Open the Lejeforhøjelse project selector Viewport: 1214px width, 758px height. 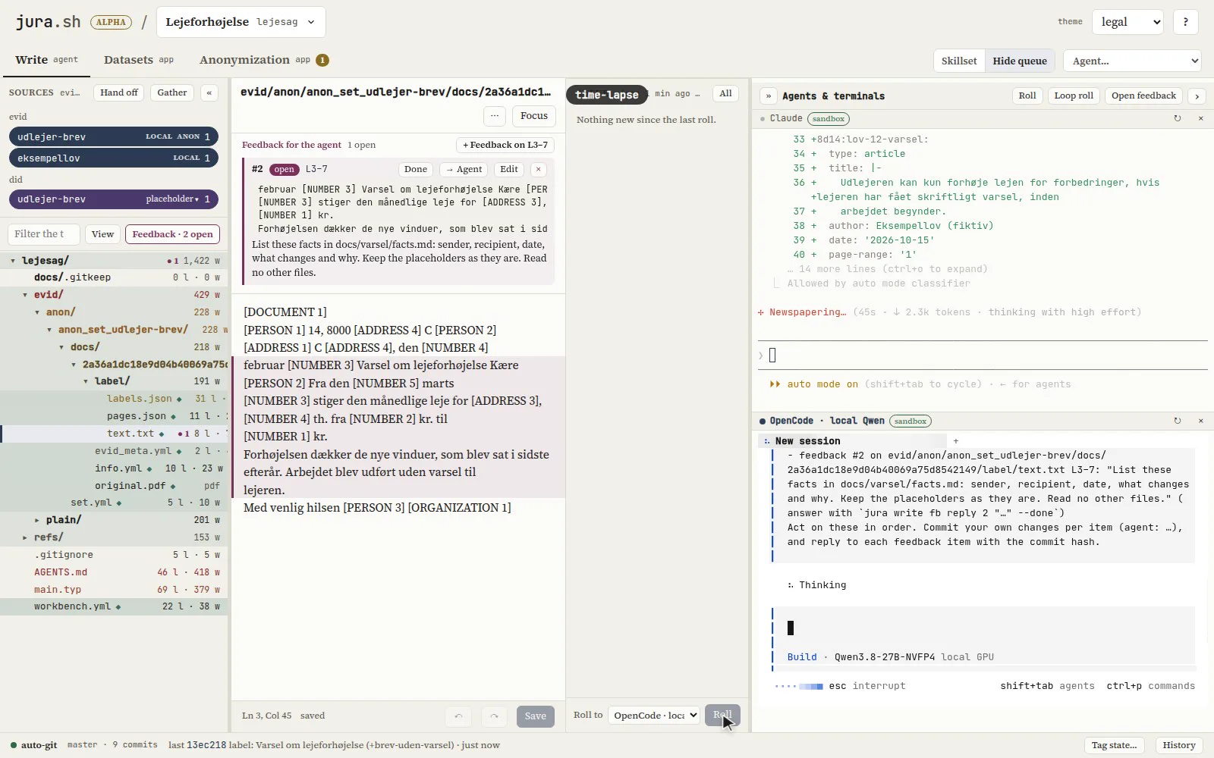pyautogui.click(x=241, y=22)
